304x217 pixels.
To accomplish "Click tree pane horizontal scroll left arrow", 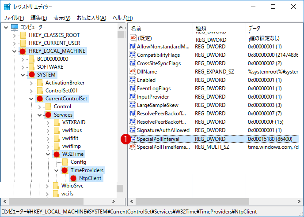I will tap(5, 201).
